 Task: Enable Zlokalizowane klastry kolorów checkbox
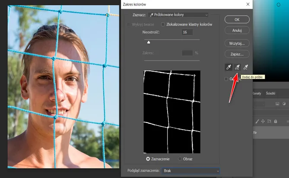pos(163,25)
